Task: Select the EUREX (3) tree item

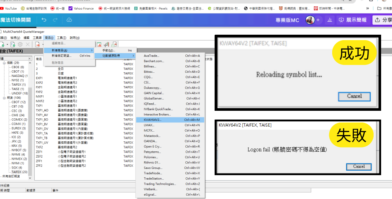Action: pos(18,128)
